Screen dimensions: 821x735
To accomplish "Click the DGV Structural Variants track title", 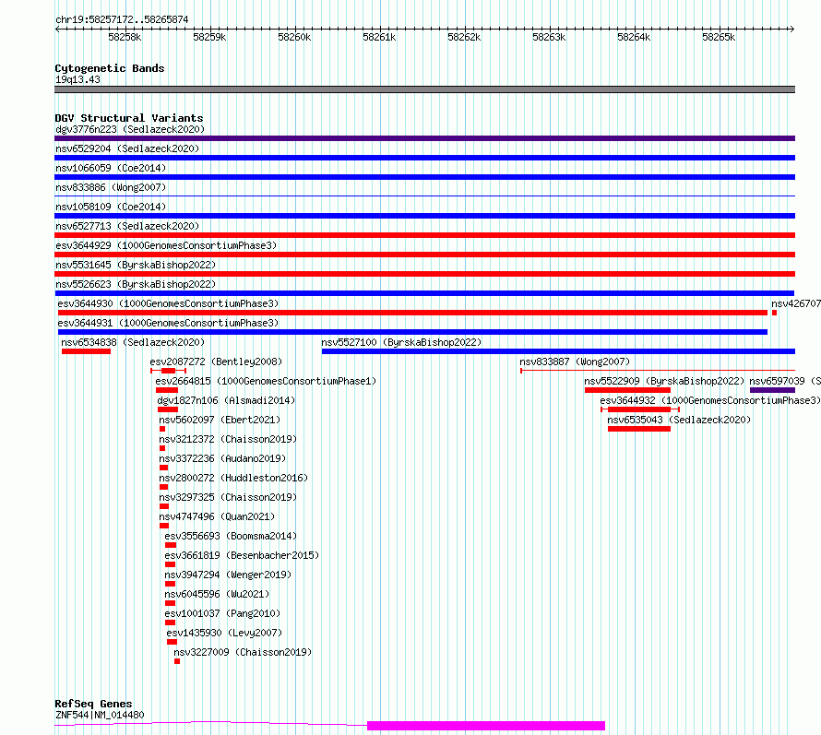I will (x=129, y=118).
